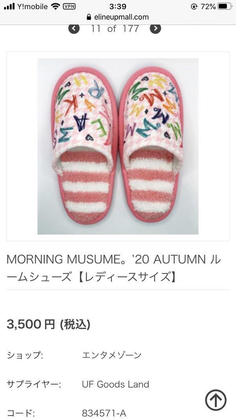Tap the battery icon in status bar
The height and width of the screenshot is (420, 236).
point(225,6)
